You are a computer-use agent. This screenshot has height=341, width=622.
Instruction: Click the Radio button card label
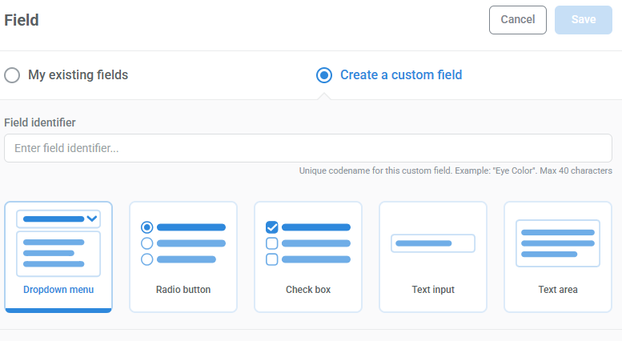coord(183,290)
